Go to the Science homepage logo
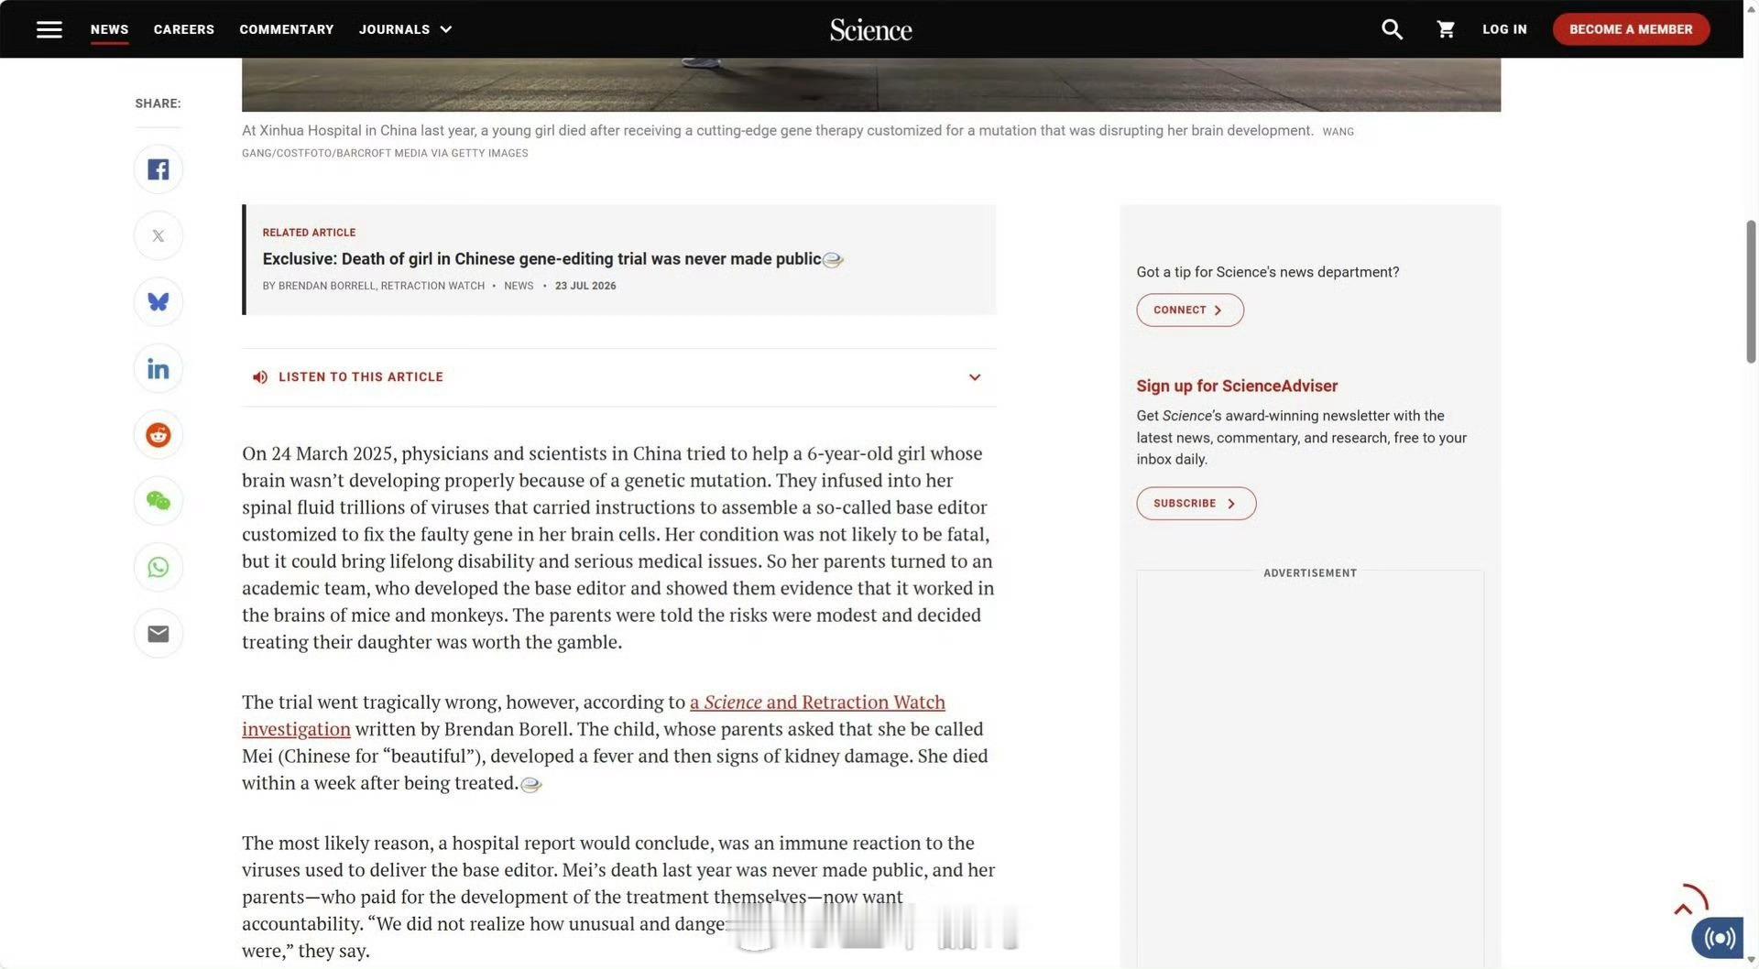 point(870,29)
